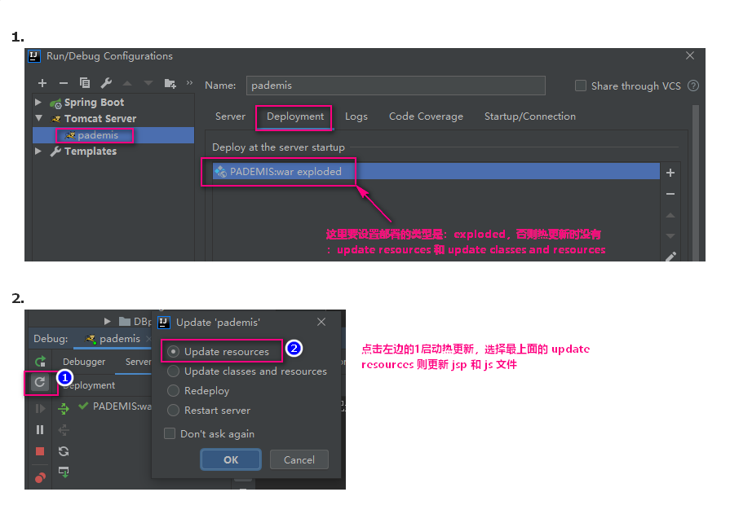The image size is (730, 514).
Task: Click the Rerun pademis green arrow icon
Action: 41,362
